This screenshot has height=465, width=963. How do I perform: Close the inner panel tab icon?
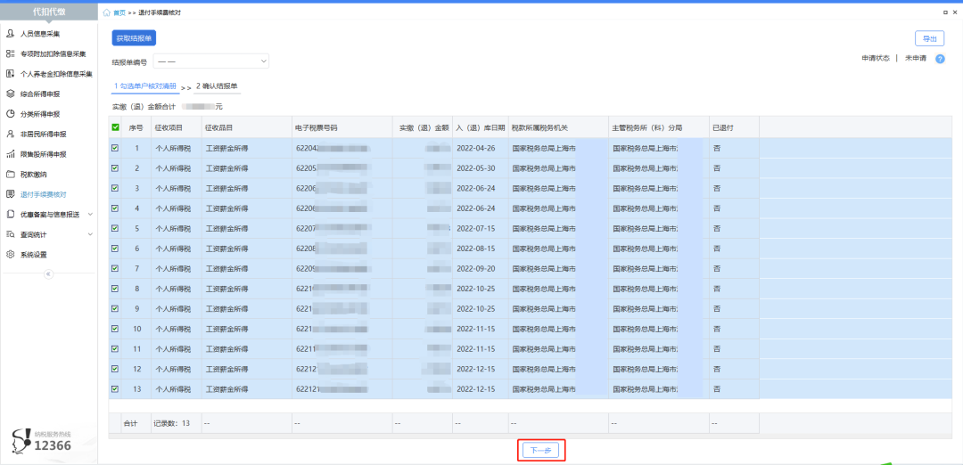click(x=956, y=12)
